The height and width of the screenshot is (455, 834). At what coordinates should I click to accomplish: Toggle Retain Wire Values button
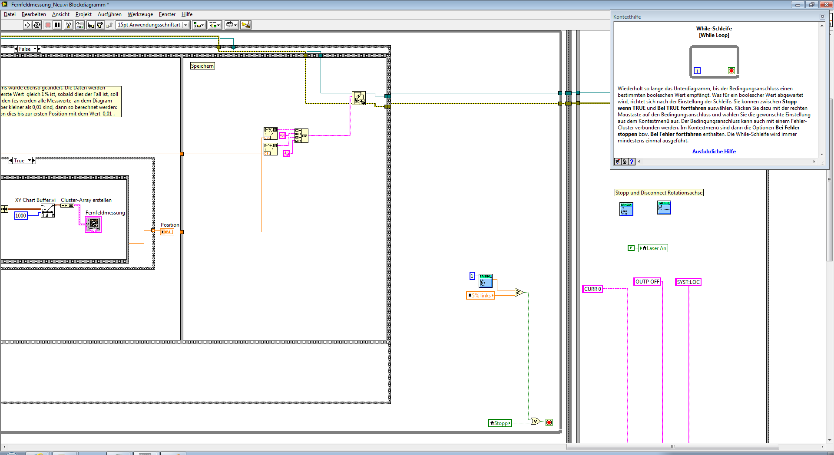click(x=79, y=25)
